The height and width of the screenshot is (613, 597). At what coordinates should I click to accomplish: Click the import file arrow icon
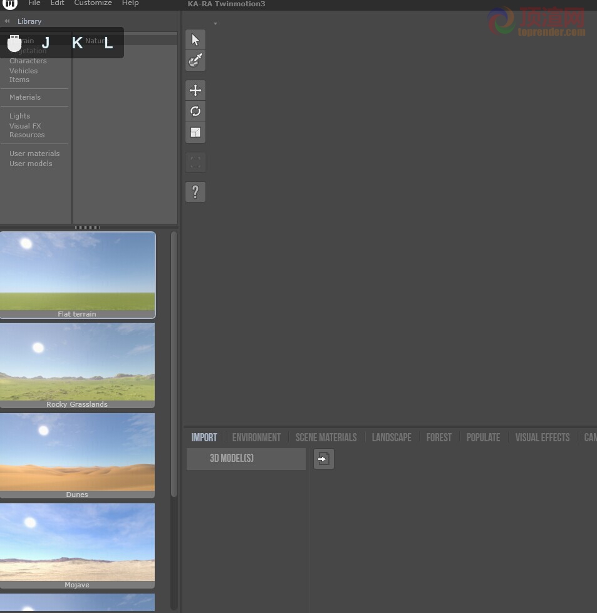[323, 459]
